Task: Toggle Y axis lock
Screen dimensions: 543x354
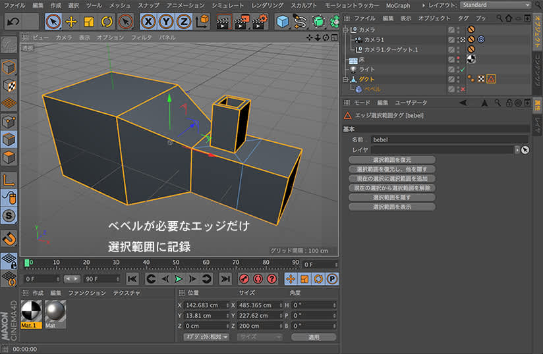Action: pyautogui.click(x=166, y=22)
